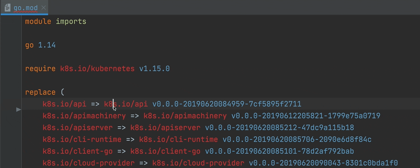Click the go.mod file icon
Viewport: 420px width, 168px height.
(x=8, y=8)
